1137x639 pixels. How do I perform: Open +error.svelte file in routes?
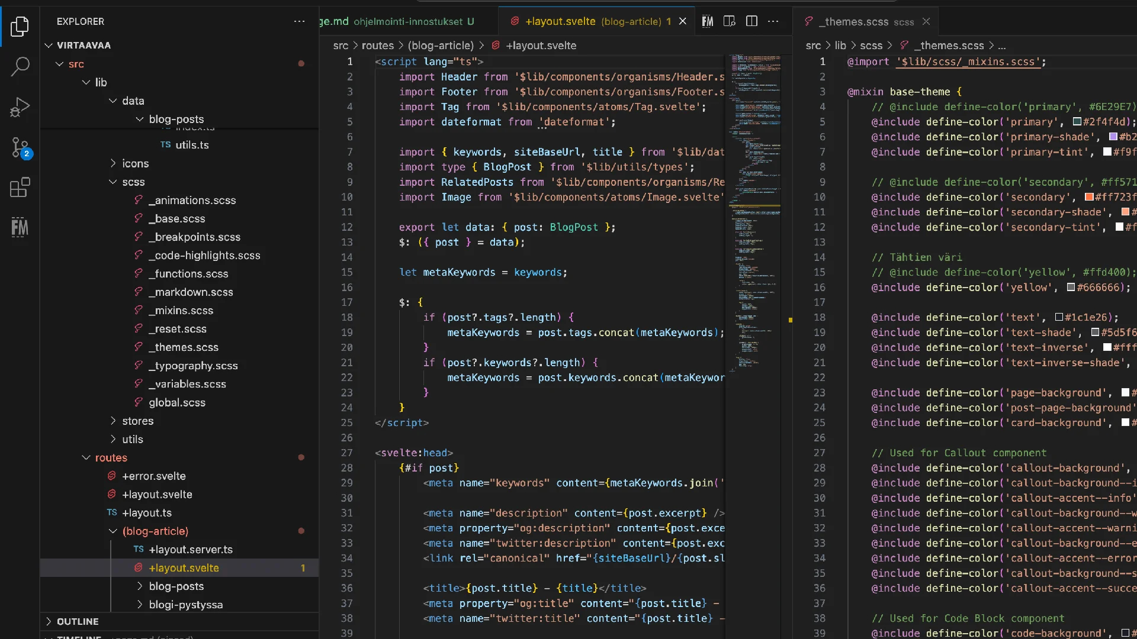click(154, 476)
